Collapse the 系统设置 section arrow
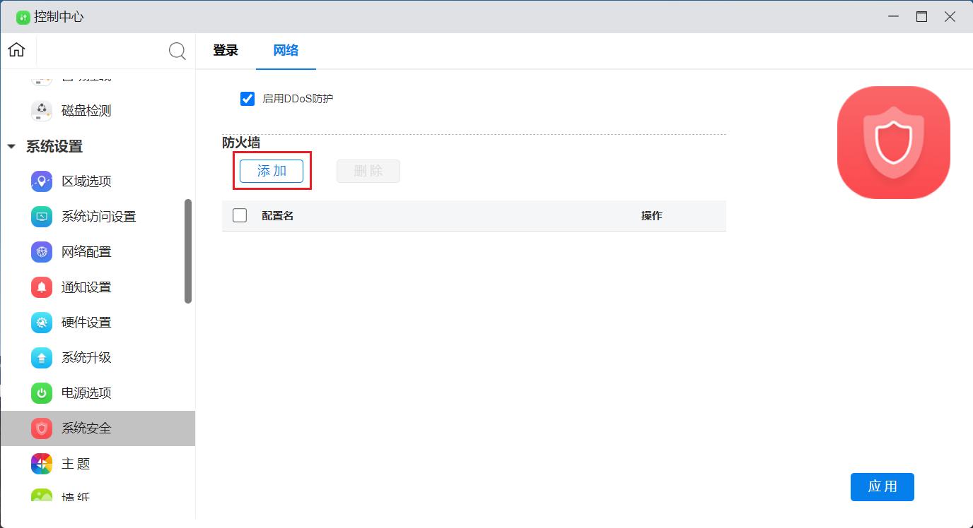This screenshot has height=528, width=973. pos(11,147)
